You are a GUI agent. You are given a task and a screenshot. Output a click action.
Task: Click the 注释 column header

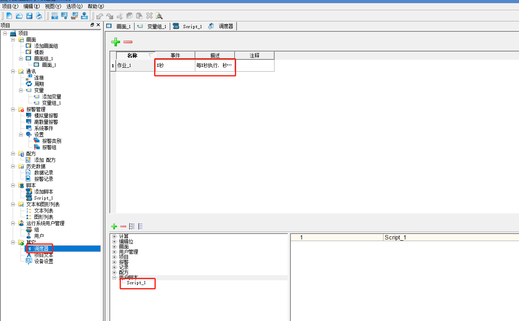point(254,55)
